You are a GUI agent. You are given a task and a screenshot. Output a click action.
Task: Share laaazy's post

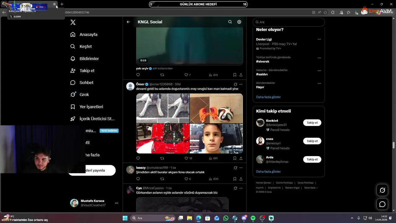[241, 179]
